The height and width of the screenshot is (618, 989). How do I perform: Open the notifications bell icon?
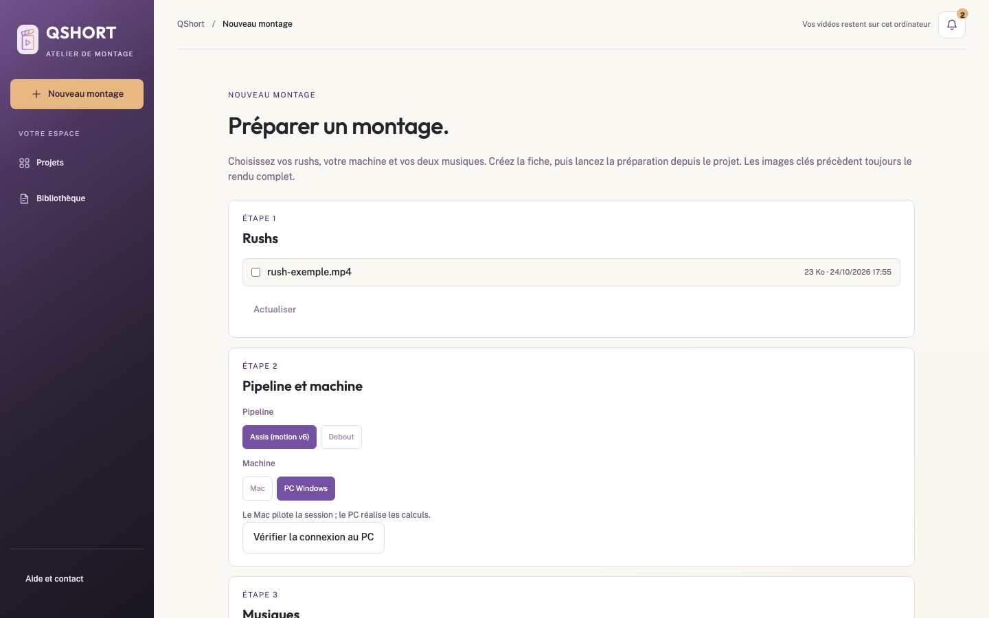tap(952, 25)
